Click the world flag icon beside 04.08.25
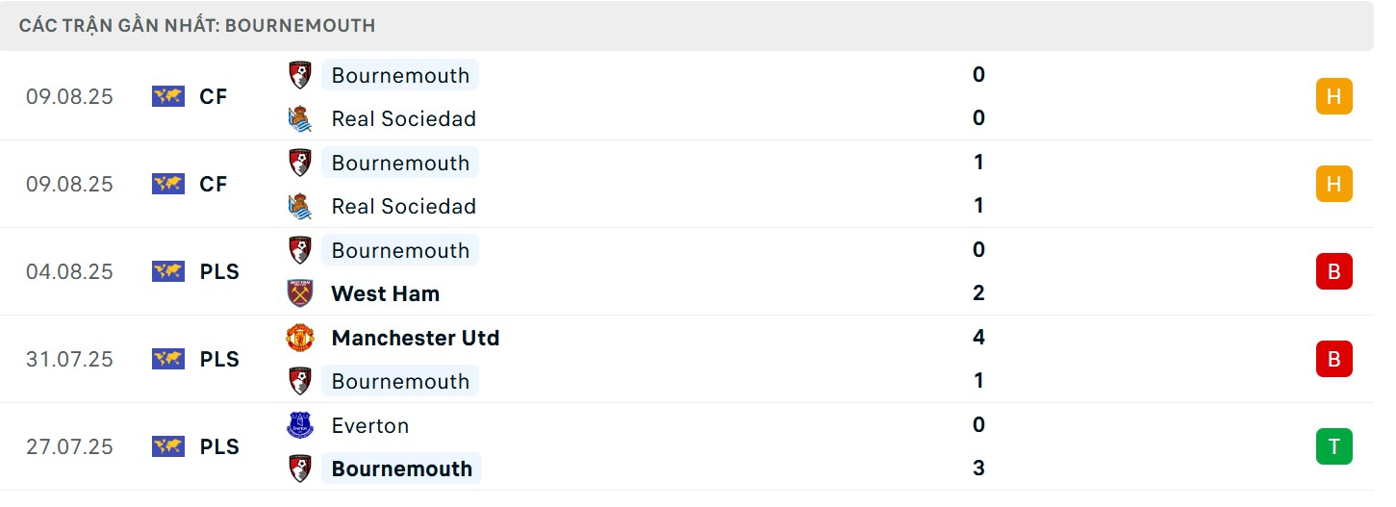 point(167,271)
